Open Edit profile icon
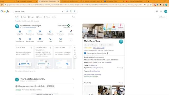 (20, 32)
